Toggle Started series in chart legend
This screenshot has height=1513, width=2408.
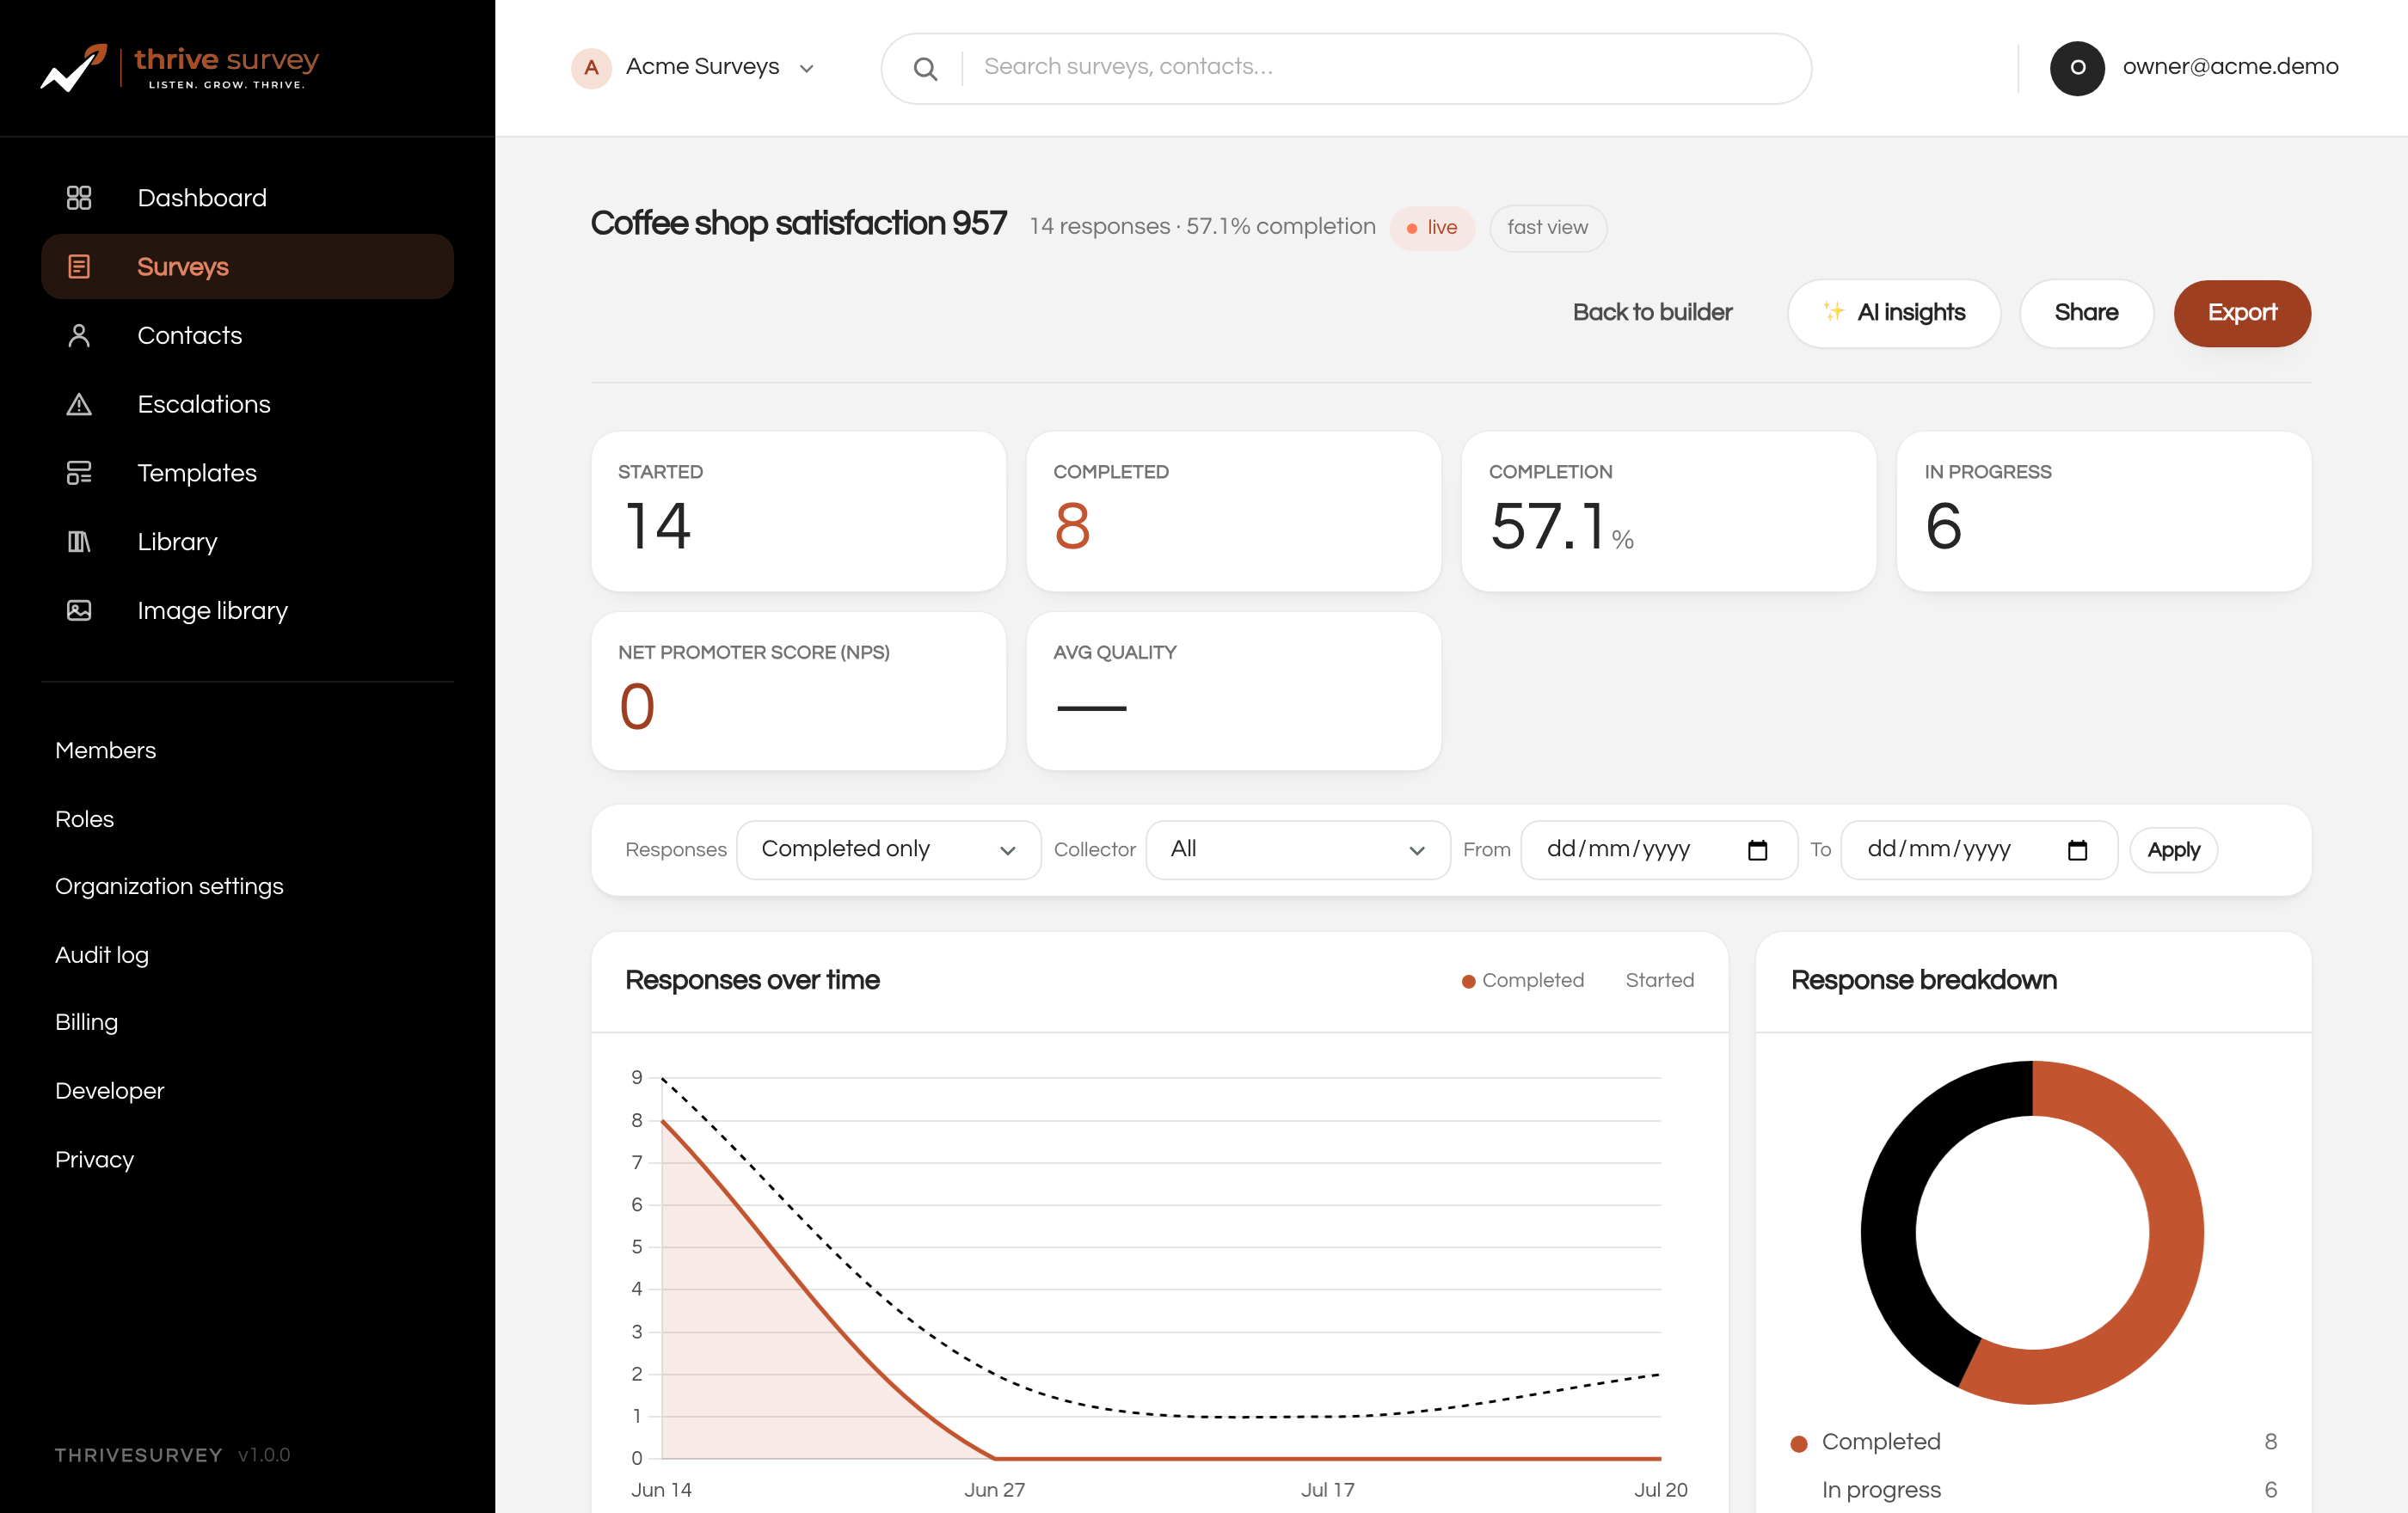pyautogui.click(x=1659, y=980)
